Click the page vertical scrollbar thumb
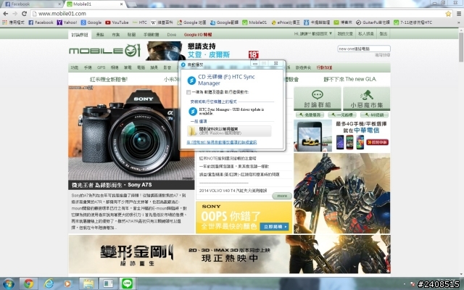The width and height of the screenshot is (464, 290). tap(461, 47)
